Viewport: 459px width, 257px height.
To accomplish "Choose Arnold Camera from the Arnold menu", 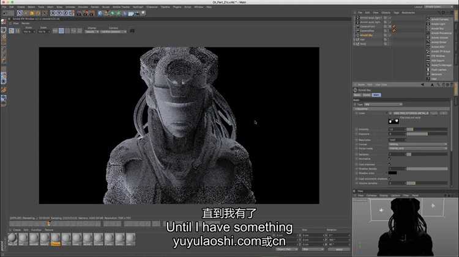I will coord(439,20).
